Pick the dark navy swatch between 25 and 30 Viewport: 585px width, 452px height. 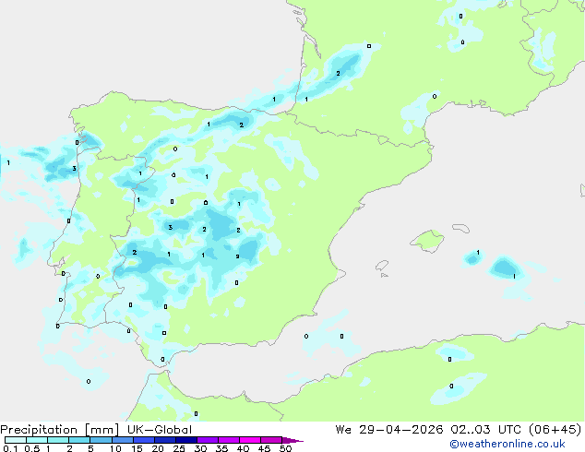tap(186, 440)
